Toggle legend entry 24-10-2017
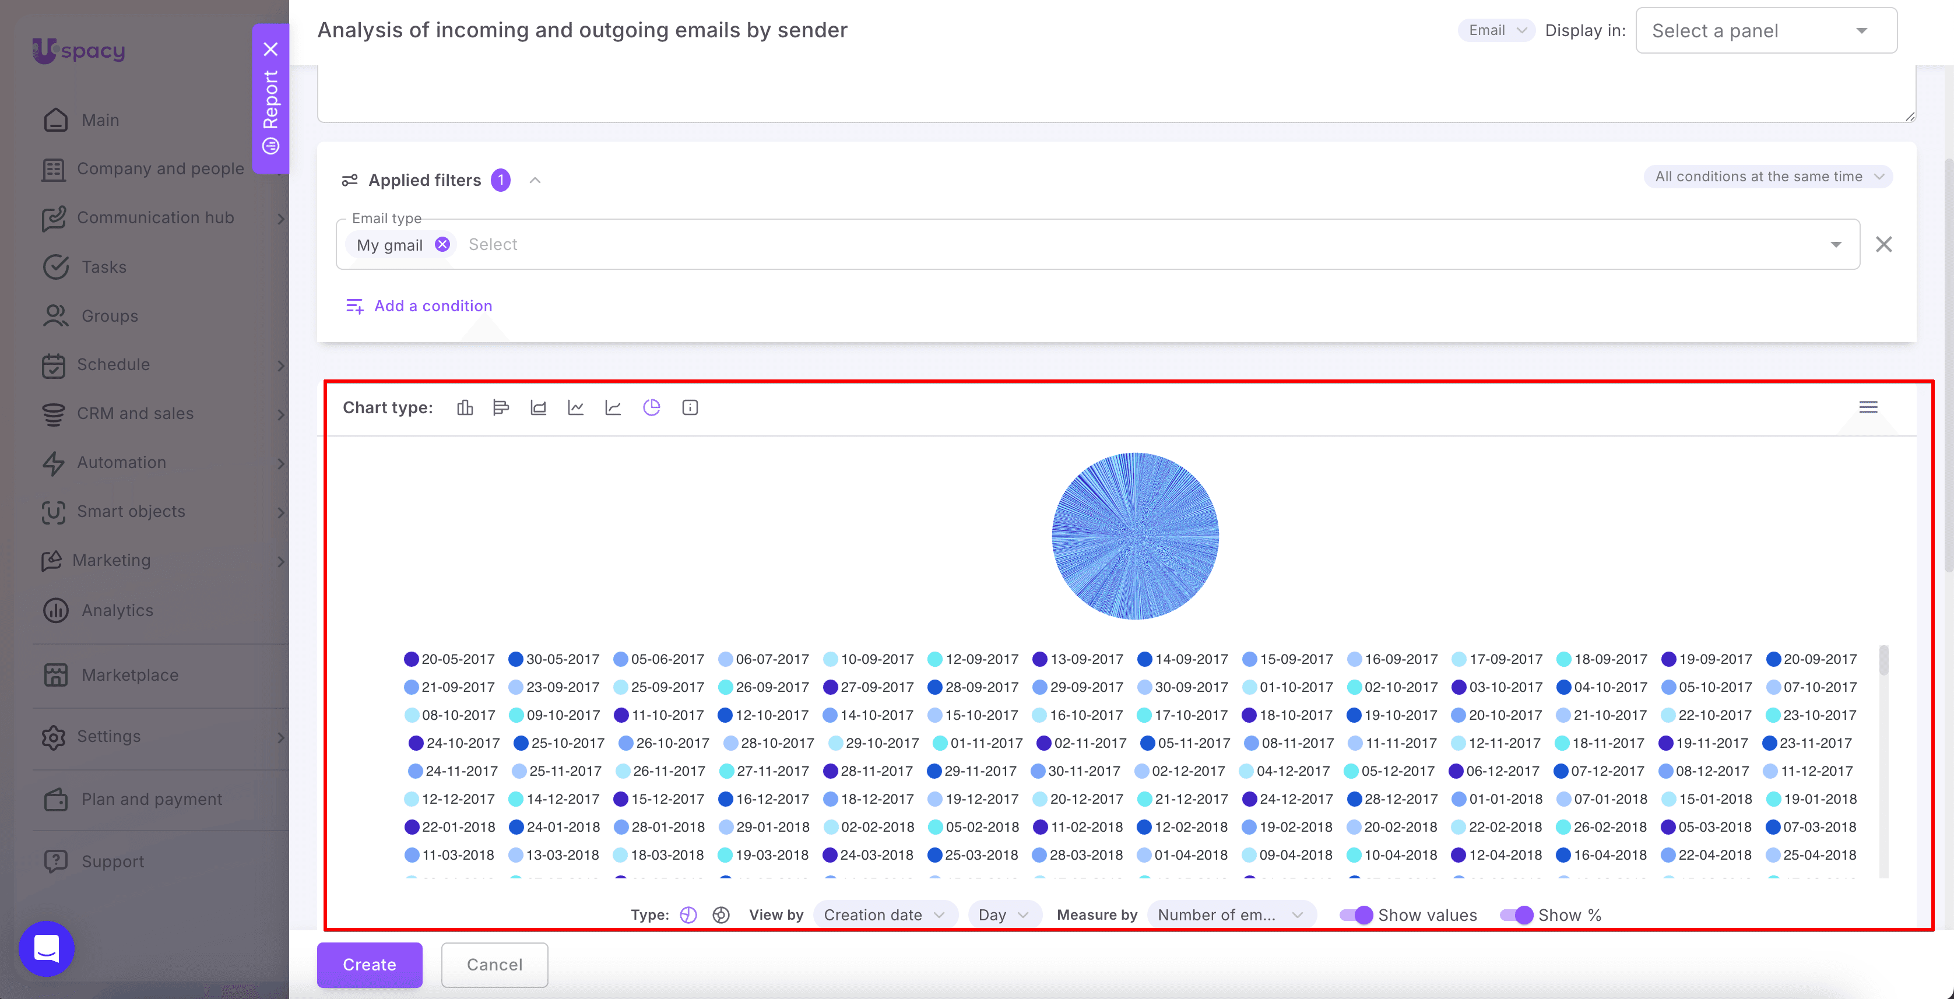 (x=454, y=743)
